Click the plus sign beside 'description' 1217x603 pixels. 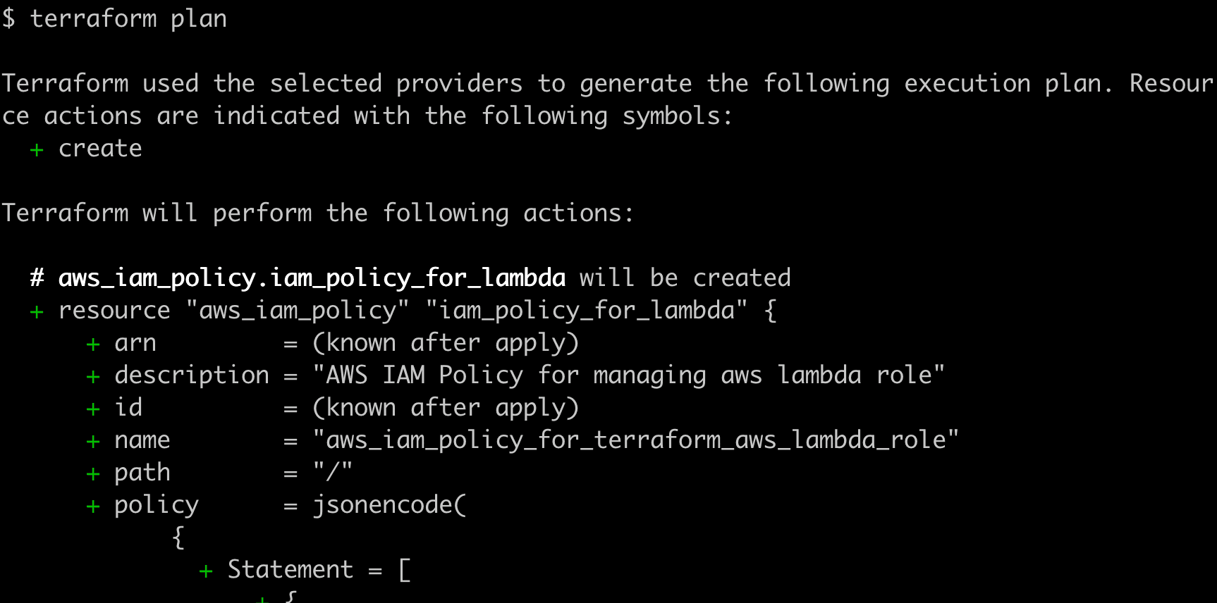click(93, 376)
